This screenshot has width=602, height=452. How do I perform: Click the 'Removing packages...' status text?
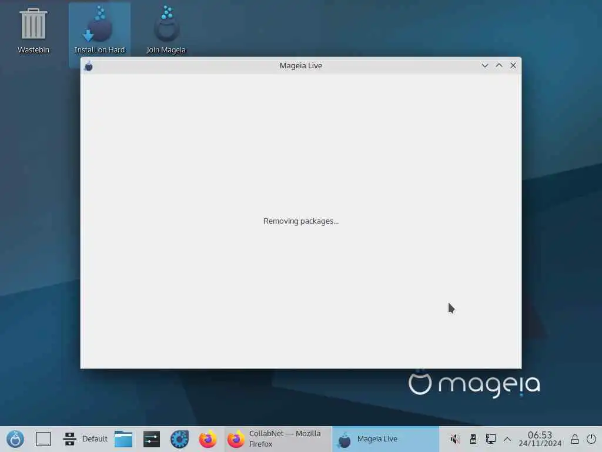[301, 221]
